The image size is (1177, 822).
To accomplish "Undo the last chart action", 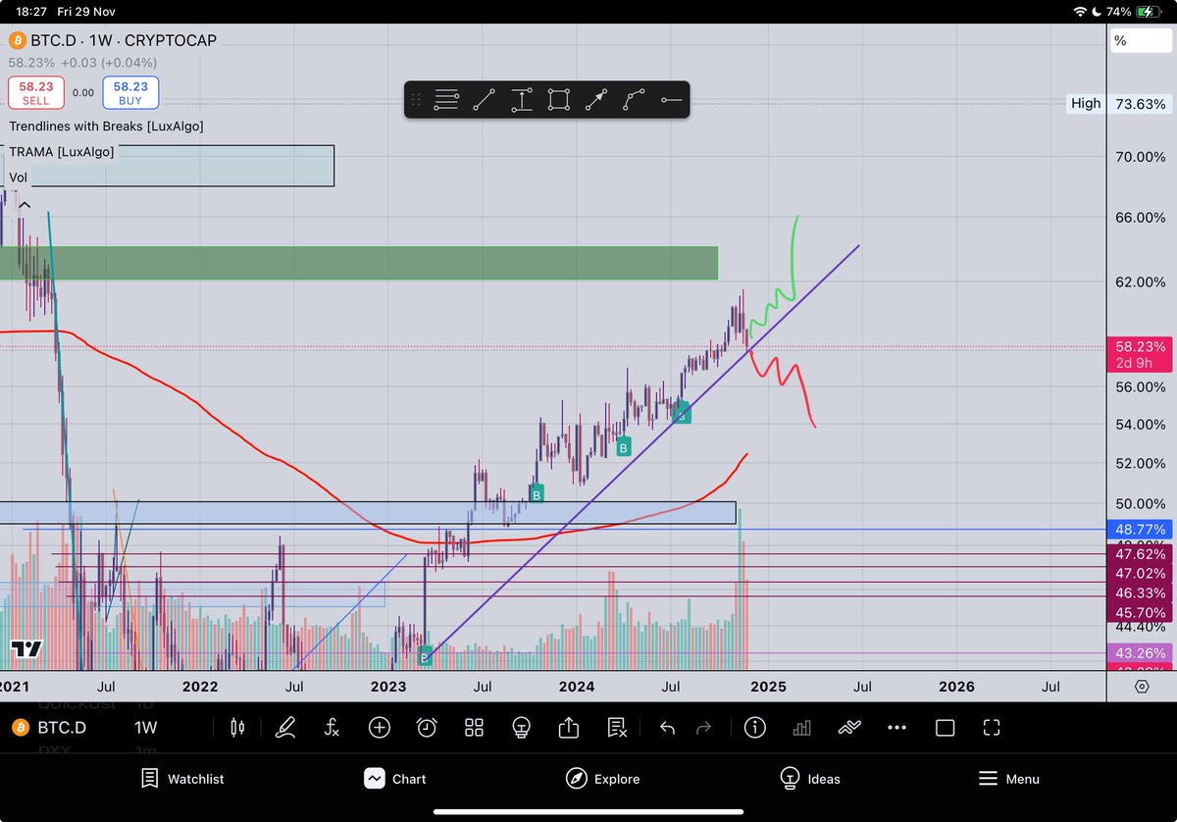I will pyautogui.click(x=666, y=728).
